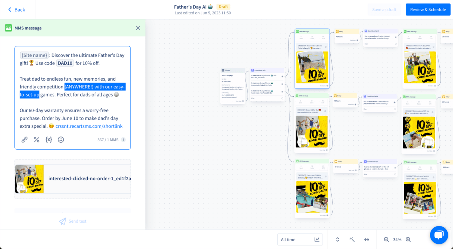
Task: Click the Father's Day AI campaign title
Action: click(x=194, y=7)
